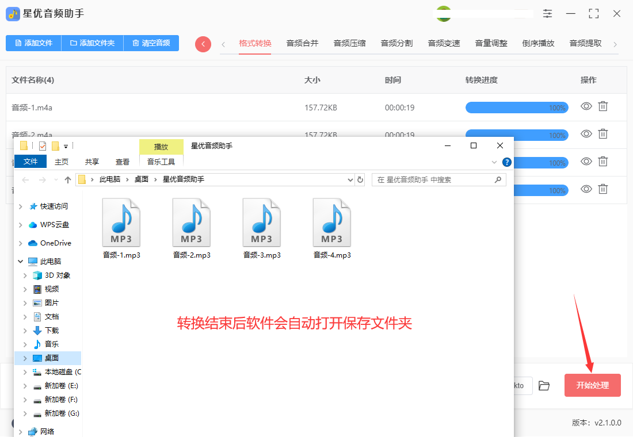Select 文档 in navigation pane
Image resolution: width=633 pixels, height=437 pixels.
(51, 317)
